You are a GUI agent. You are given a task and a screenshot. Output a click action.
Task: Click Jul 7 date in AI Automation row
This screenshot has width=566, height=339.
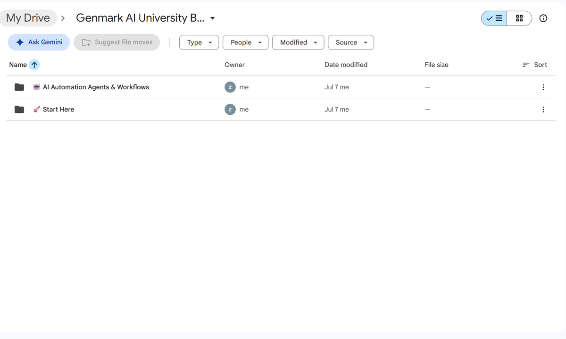(x=337, y=87)
